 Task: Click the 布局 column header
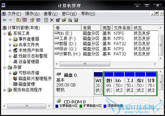coord(91,28)
